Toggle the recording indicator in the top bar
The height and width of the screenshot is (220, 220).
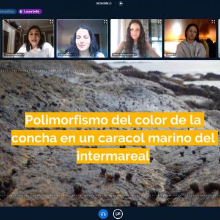[x=121, y=4]
